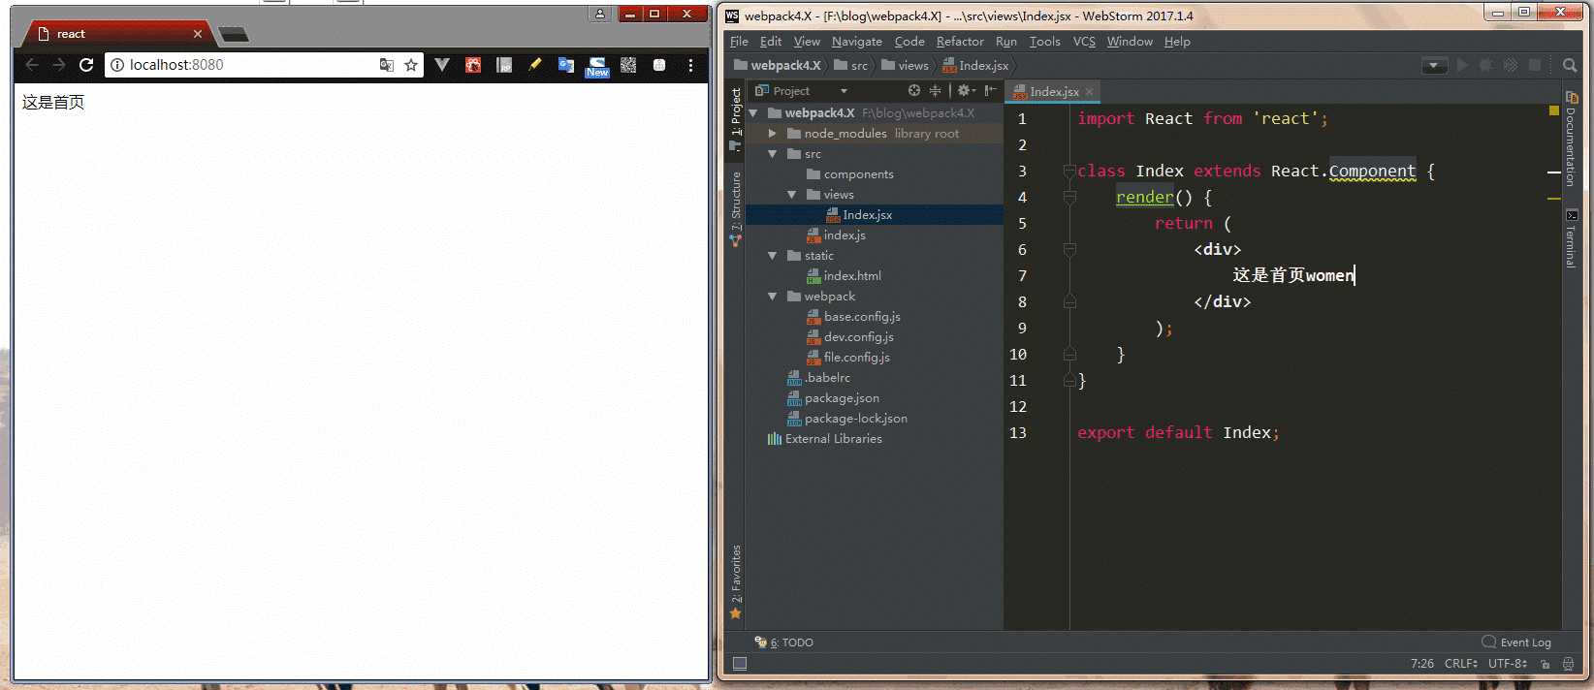Click the Chrome back arrow
Viewport: 1594px width, 690px height.
tap(32, 65)
